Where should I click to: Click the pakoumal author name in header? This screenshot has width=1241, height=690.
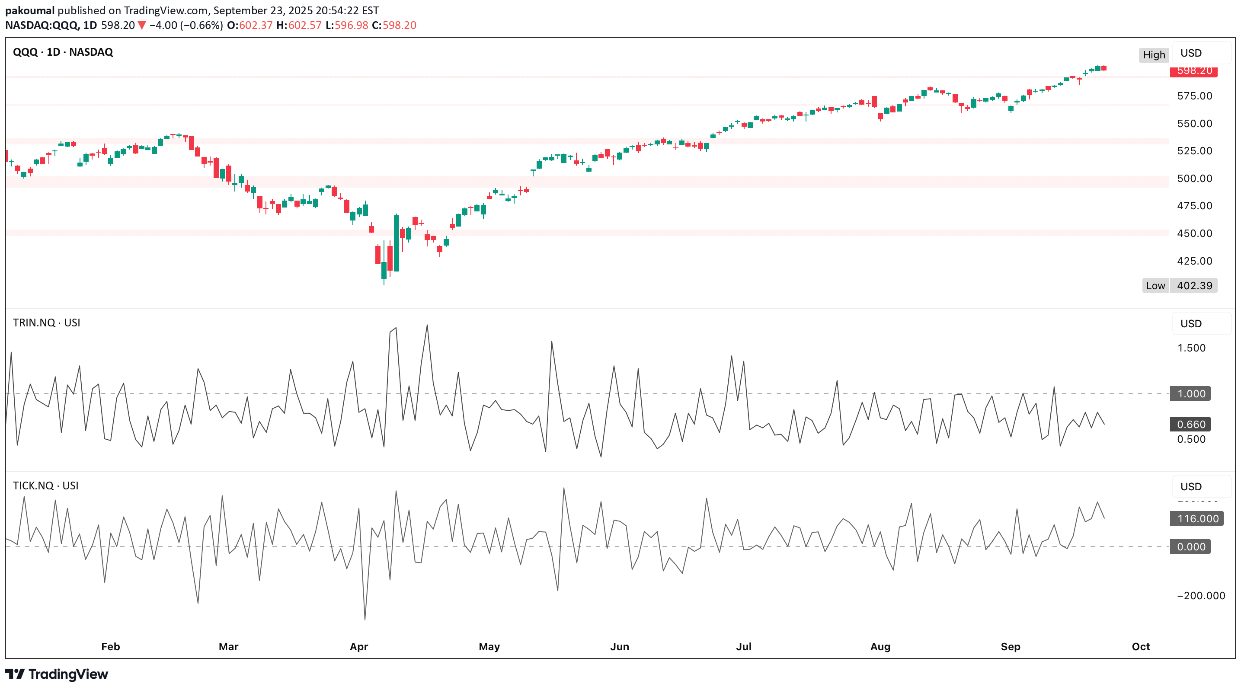pos(30,11)
